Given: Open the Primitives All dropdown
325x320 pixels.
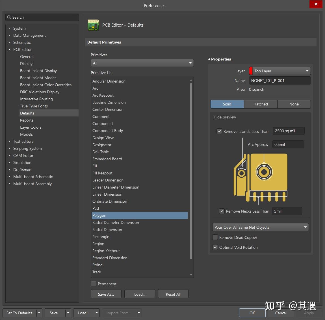Looking at the screenshot, I should (142, 63).
